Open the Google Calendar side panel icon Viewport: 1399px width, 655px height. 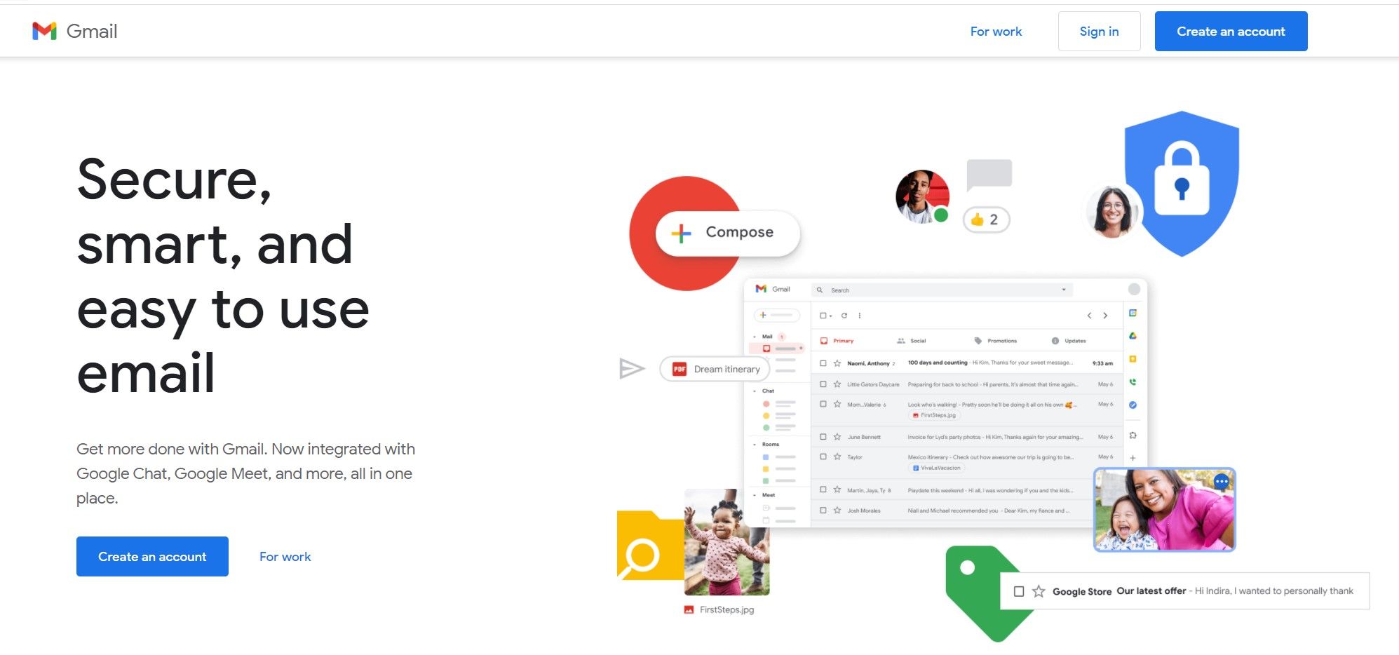[x=1133, y=313]
